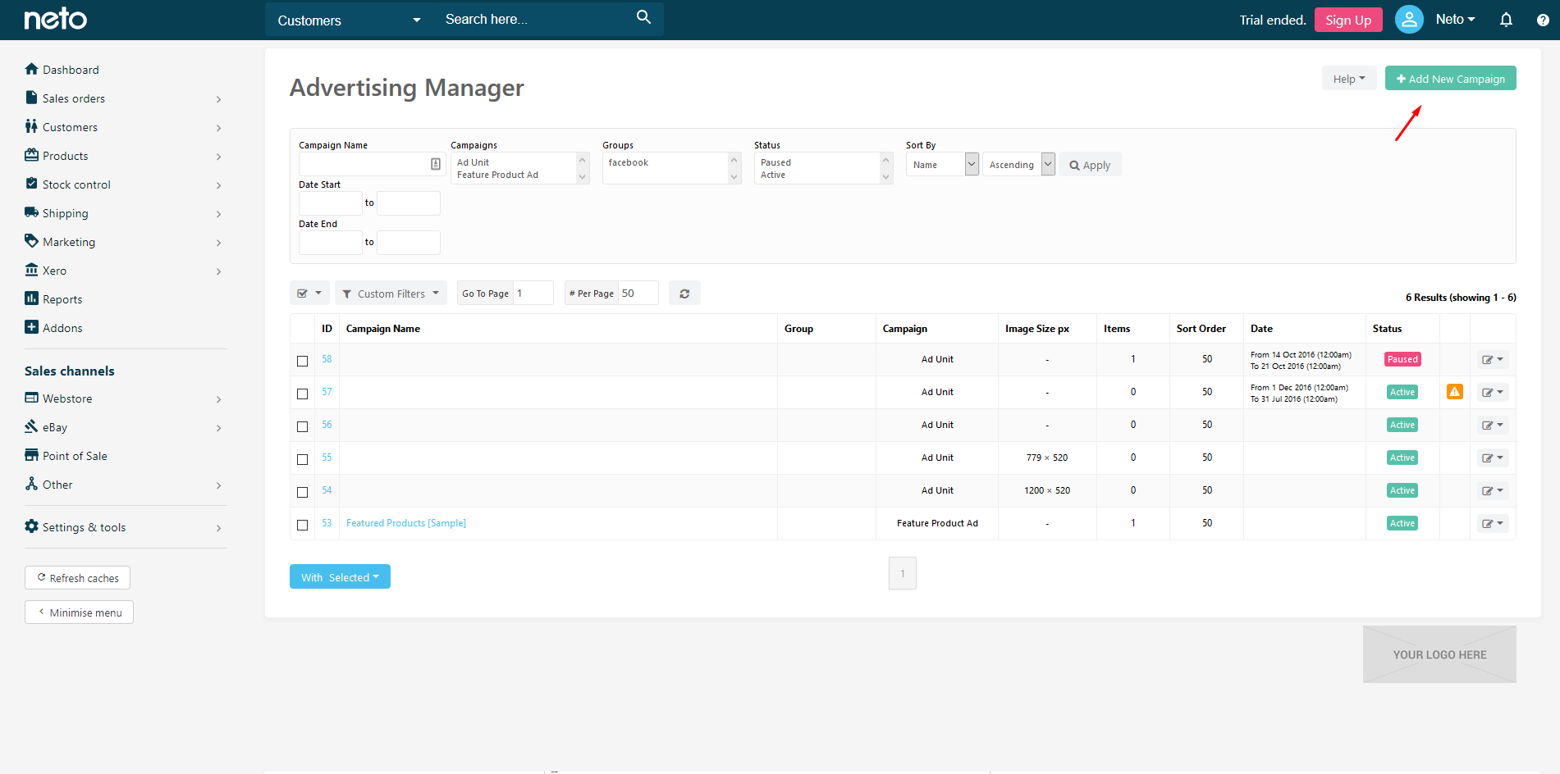Click the Webstore icon
This screenshot has width=1560, height=774.
[31, 398]
